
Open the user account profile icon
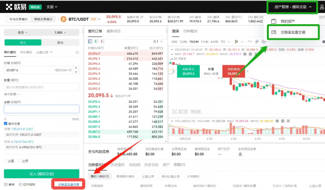(x=321, y=7)
